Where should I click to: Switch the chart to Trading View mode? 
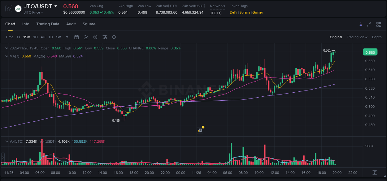pos(357,37)
